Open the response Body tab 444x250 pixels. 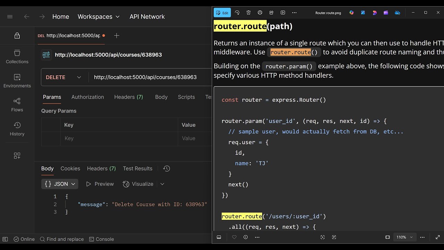point(48,168)
